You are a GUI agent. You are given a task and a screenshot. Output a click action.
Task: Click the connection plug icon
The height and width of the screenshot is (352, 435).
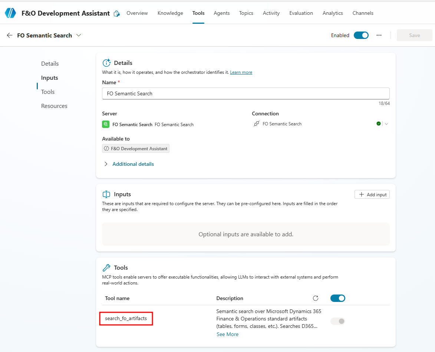point(257,124)
